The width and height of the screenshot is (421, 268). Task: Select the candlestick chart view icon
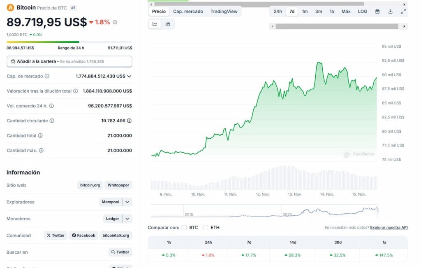point(168,24)
